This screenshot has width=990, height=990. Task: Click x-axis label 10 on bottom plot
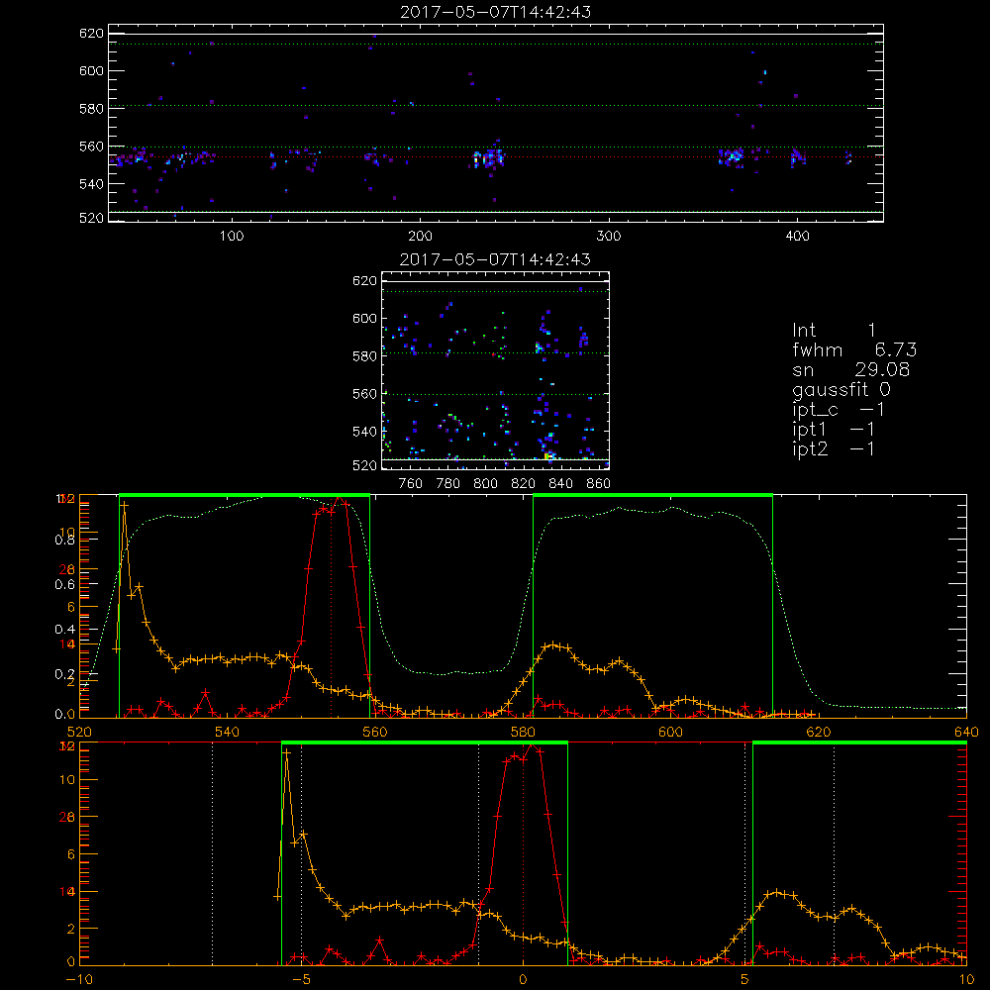pyautogui.click(x=966, y=979)
